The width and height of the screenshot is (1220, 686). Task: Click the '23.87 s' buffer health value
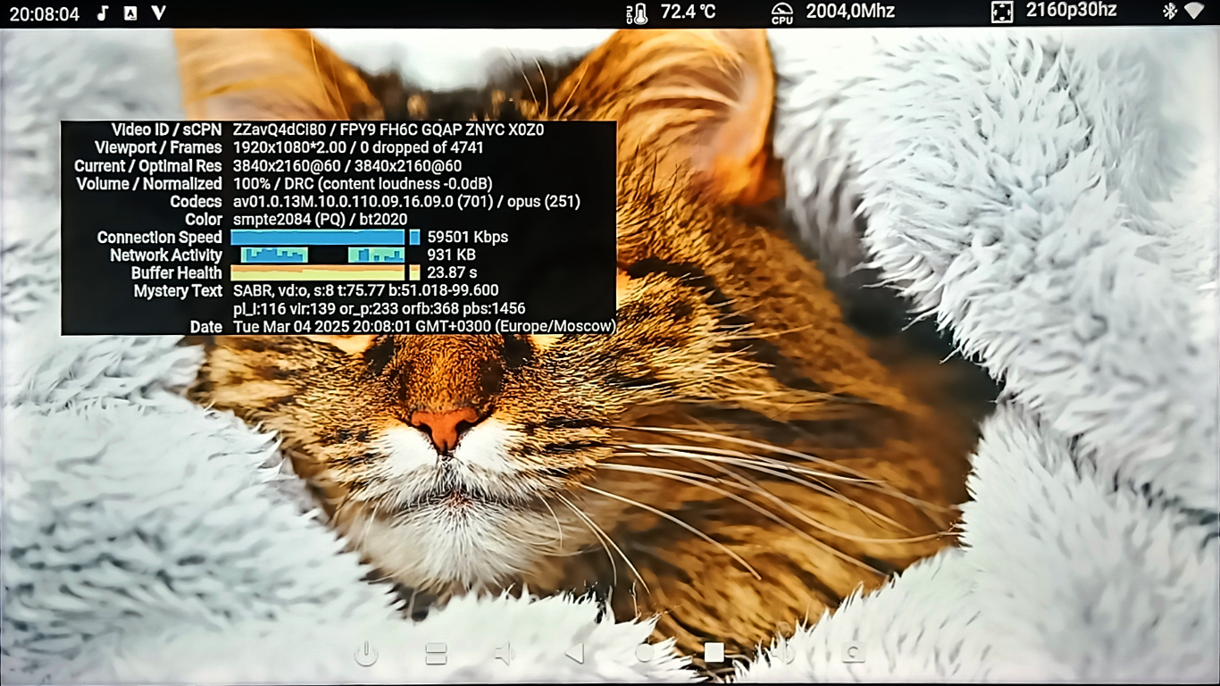(x=452, y=272)
